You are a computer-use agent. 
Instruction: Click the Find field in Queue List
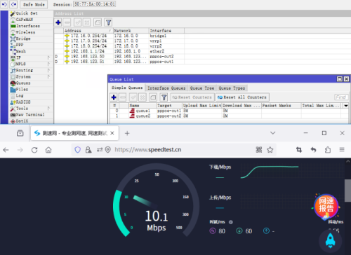(341, 97)
